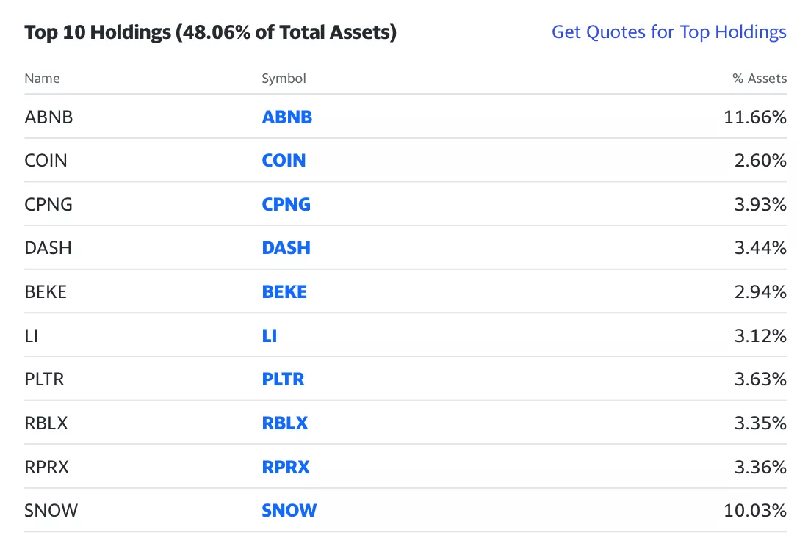Open the ABNB symbol link
The width and height of the screenshot is (797, 560).
point(286,117)
